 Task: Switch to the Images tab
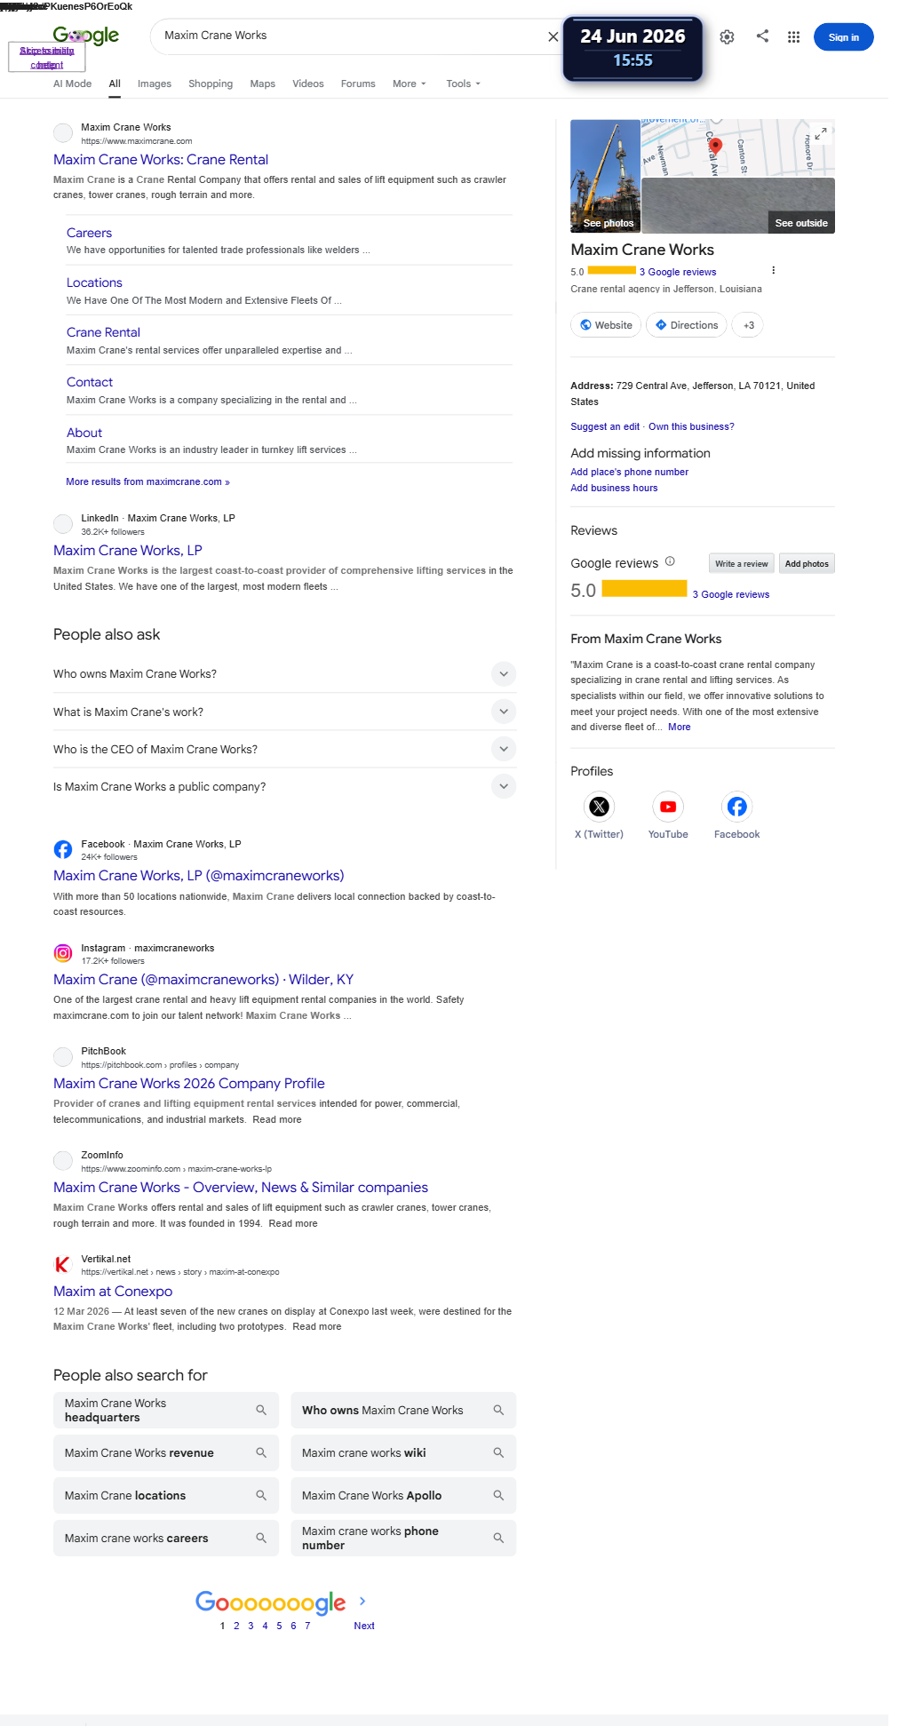[155, 84]
